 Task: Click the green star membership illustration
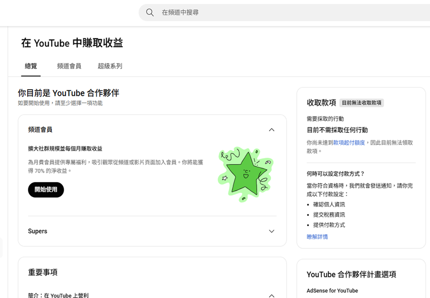pos(246,174)
